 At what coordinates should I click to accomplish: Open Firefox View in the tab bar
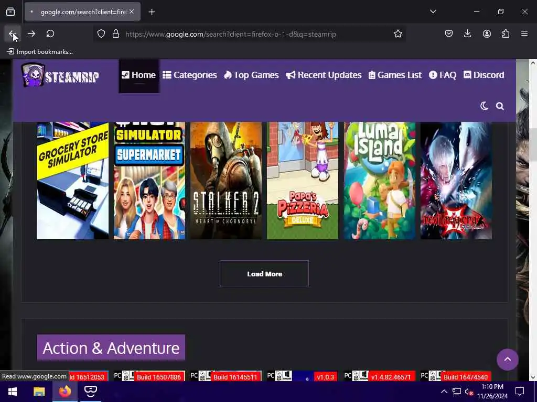(x=10, y=12)
